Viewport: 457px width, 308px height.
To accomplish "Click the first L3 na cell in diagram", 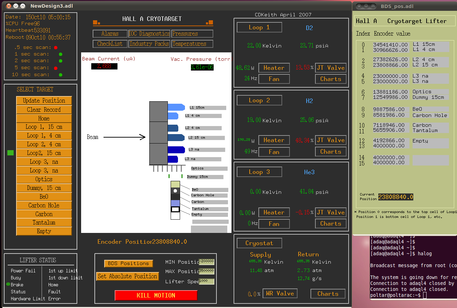I will click(176, 150).
